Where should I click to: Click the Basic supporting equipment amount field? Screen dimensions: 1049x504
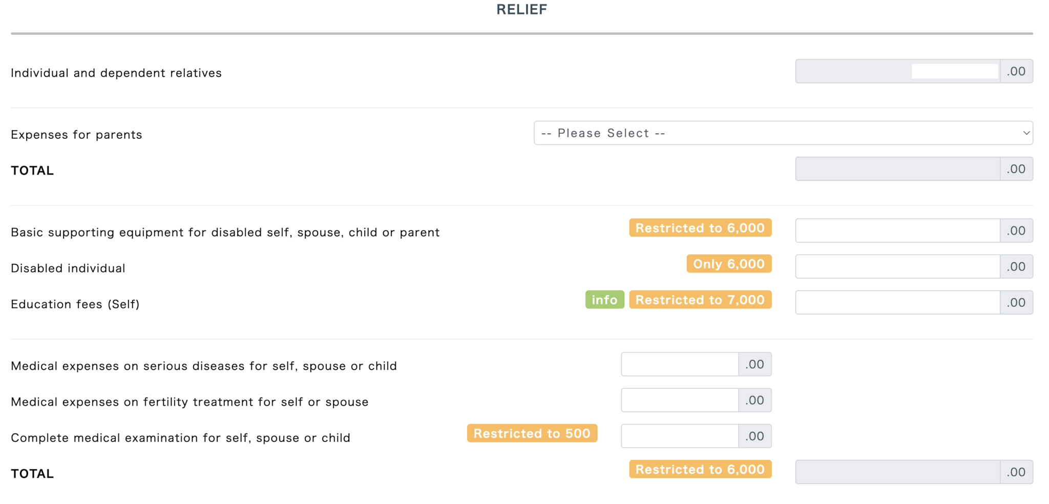[897, 230]
